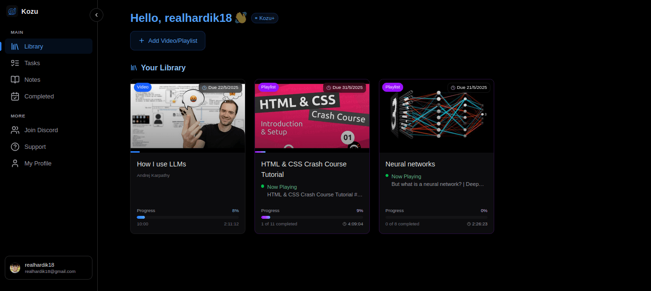Click the Join Discord people icon

15,130
